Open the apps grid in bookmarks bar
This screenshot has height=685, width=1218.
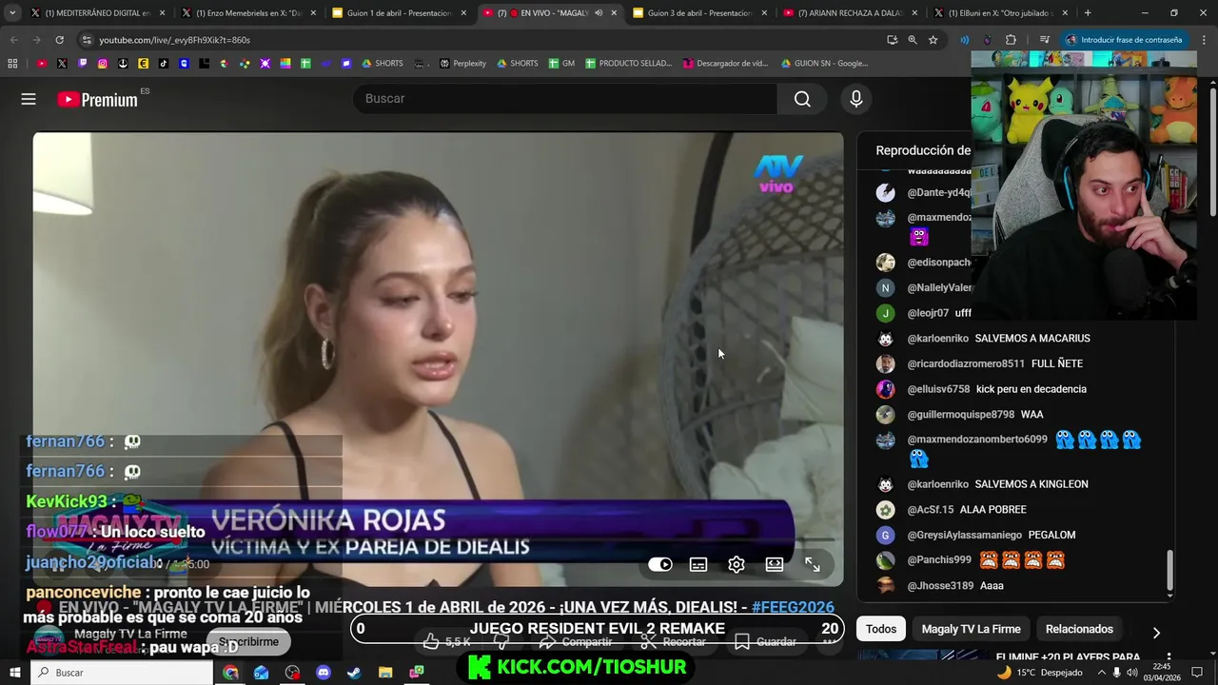click(x=12, y=64)
